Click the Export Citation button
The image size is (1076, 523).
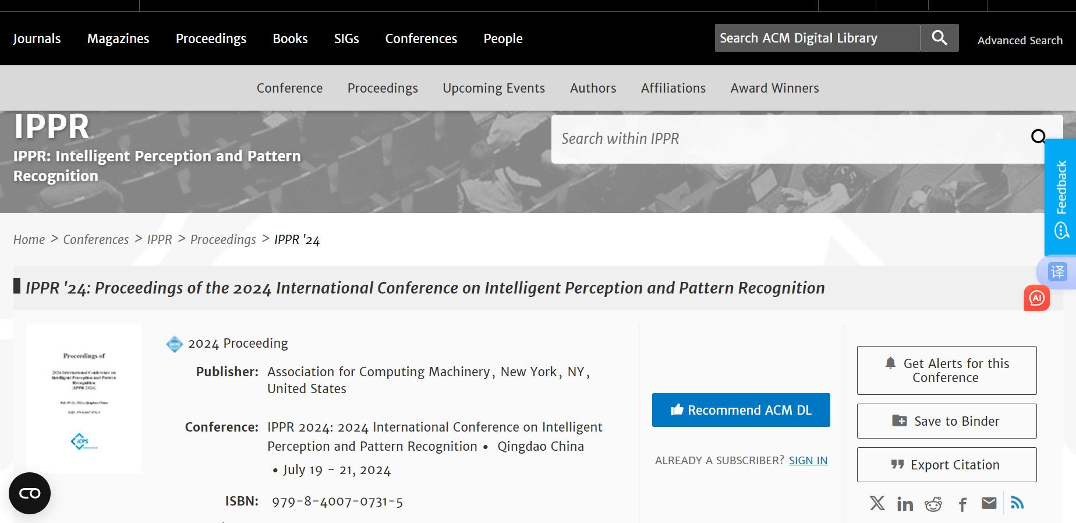pos(947,465)
